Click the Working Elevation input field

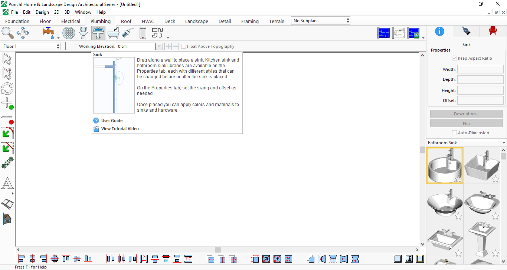[x=136, y=46]
